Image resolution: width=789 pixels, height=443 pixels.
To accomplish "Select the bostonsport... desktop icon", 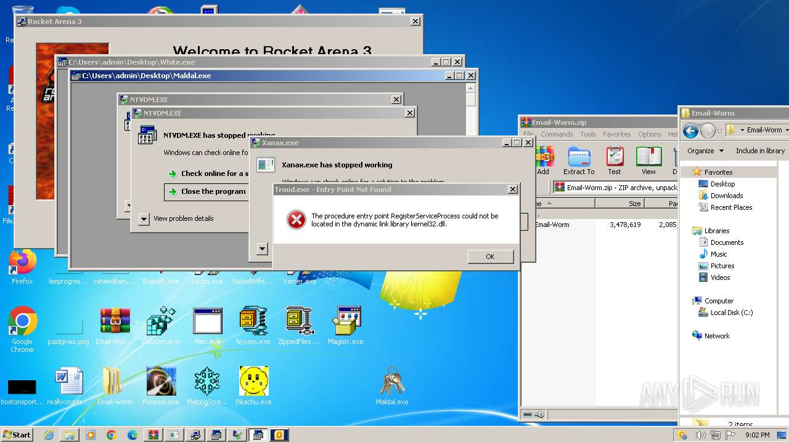I will (x=22, y=391).
